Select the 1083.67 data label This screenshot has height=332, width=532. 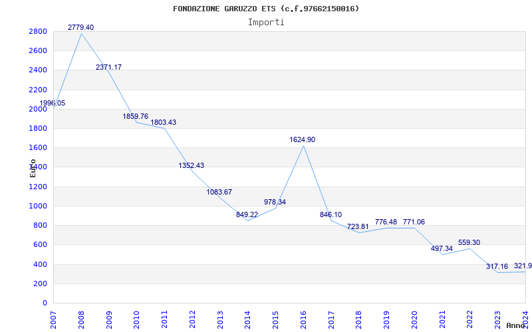[x=219, y=192]
